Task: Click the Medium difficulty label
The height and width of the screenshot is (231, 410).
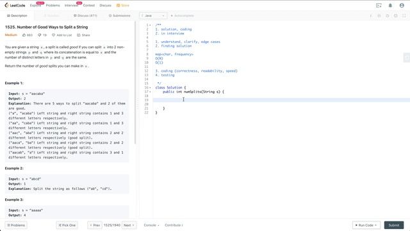Action: click(x=11, y=35)
